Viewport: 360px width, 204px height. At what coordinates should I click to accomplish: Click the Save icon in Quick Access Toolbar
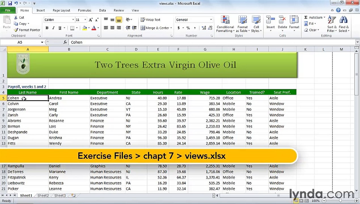point(10,3)
